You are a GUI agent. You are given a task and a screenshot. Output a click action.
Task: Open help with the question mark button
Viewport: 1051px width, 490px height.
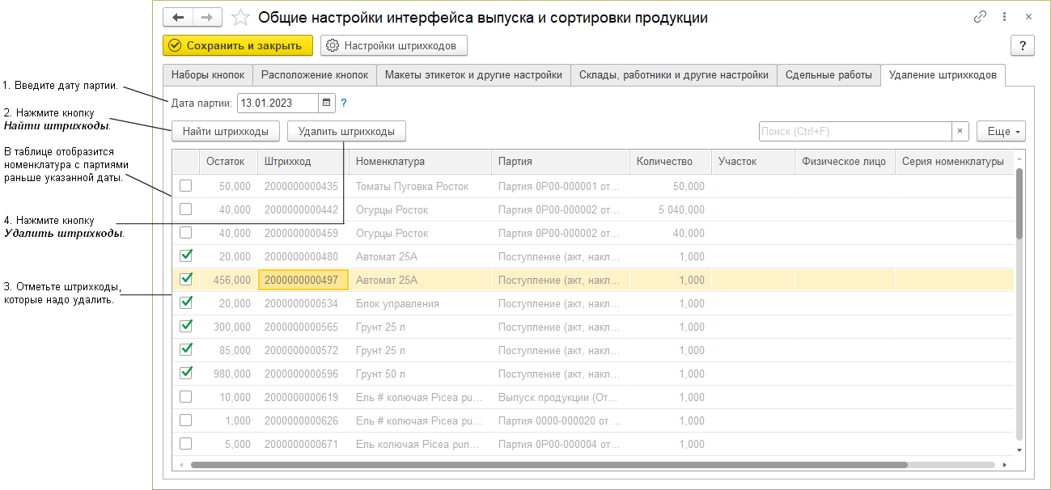[1023, 45]
